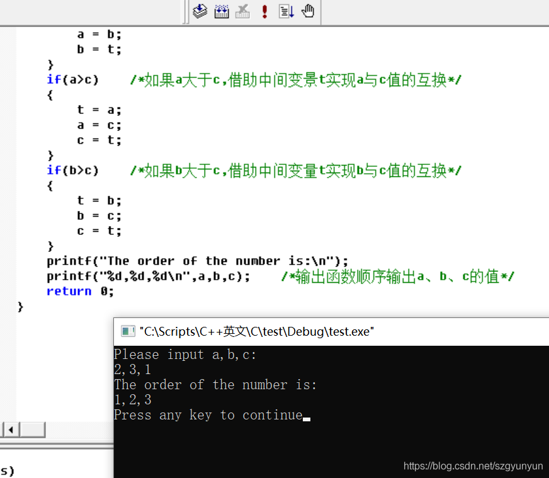Screen dimensions: 549x478
Task: Click the 'a = b;' assignment line
Action: click(99, 34)
